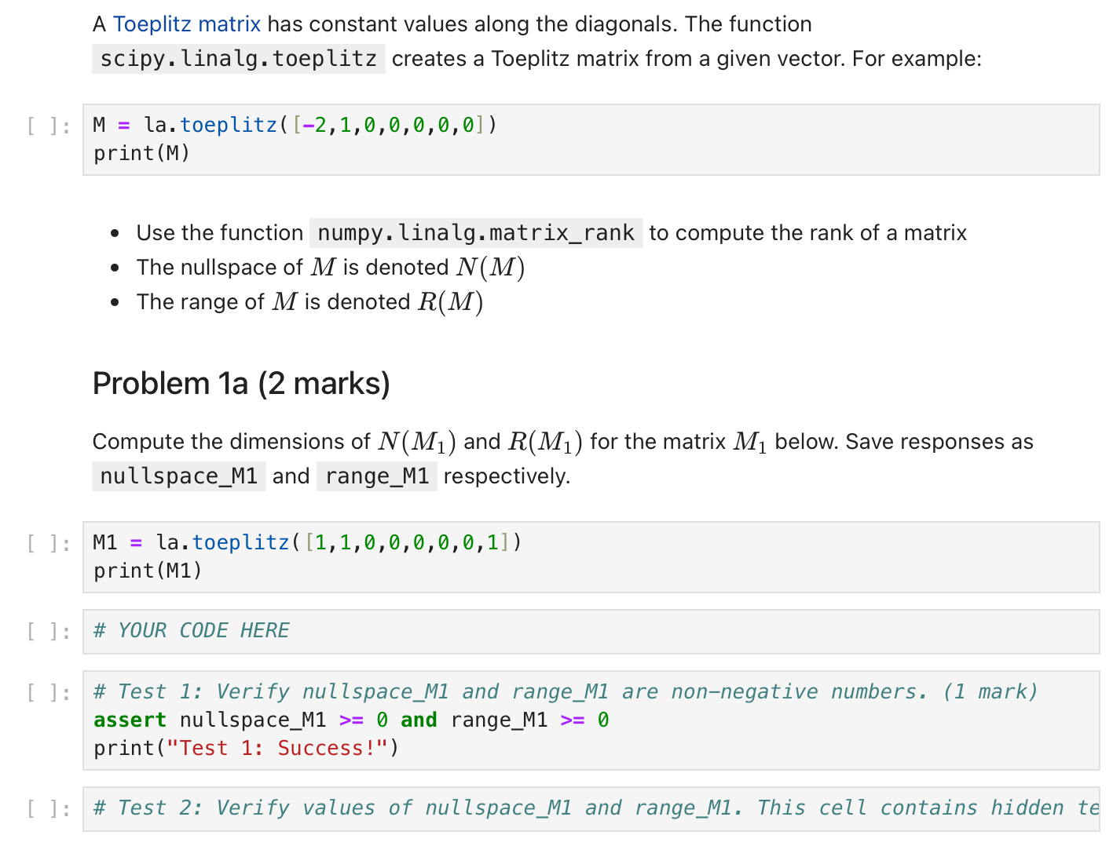1113x857 pixels.
Task: Click the nullspace_M1 inline code
Action: point(178,476)
